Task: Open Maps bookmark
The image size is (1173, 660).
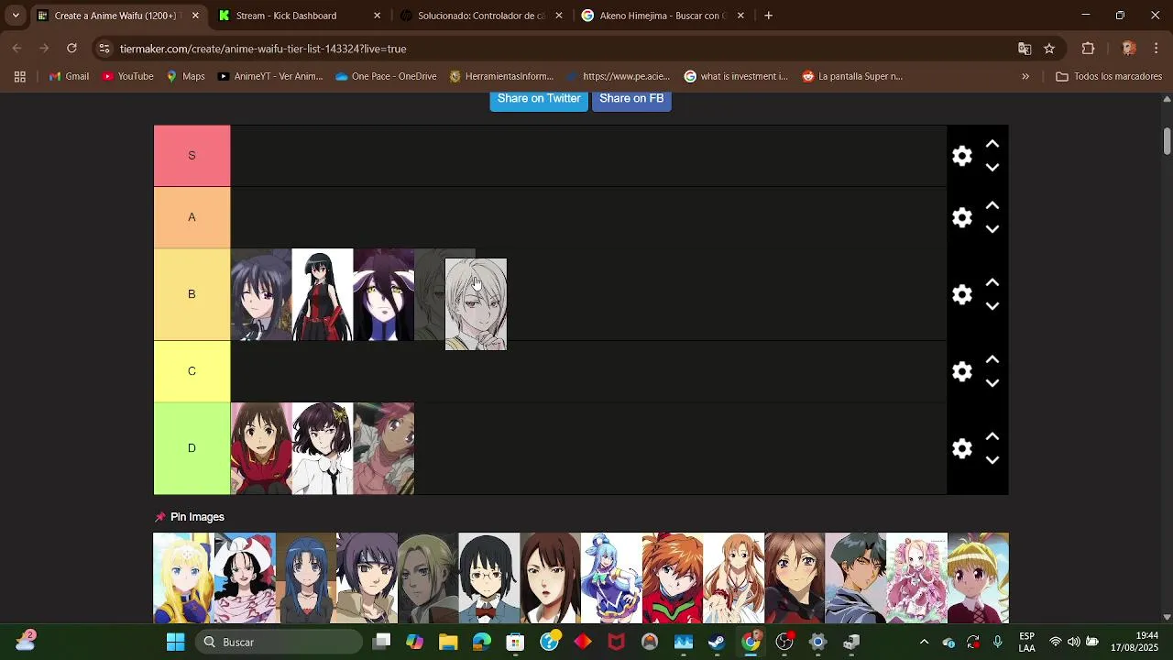Action: [185, 76]
